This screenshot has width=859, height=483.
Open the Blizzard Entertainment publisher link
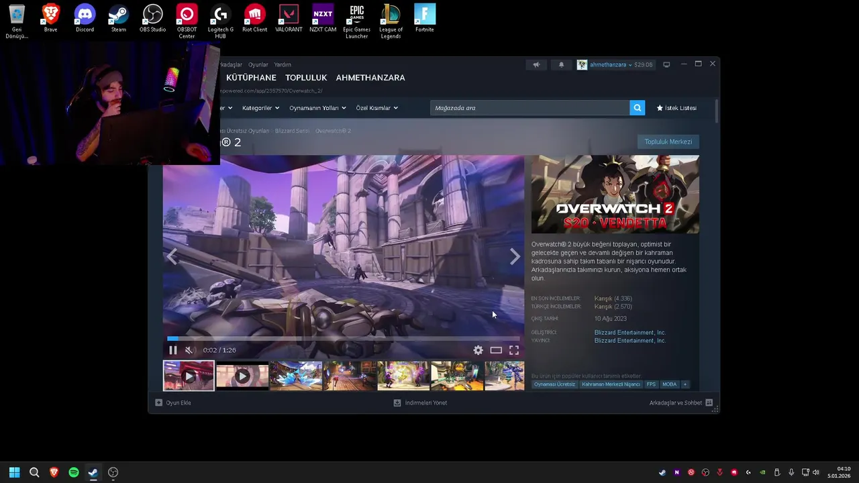630,341
